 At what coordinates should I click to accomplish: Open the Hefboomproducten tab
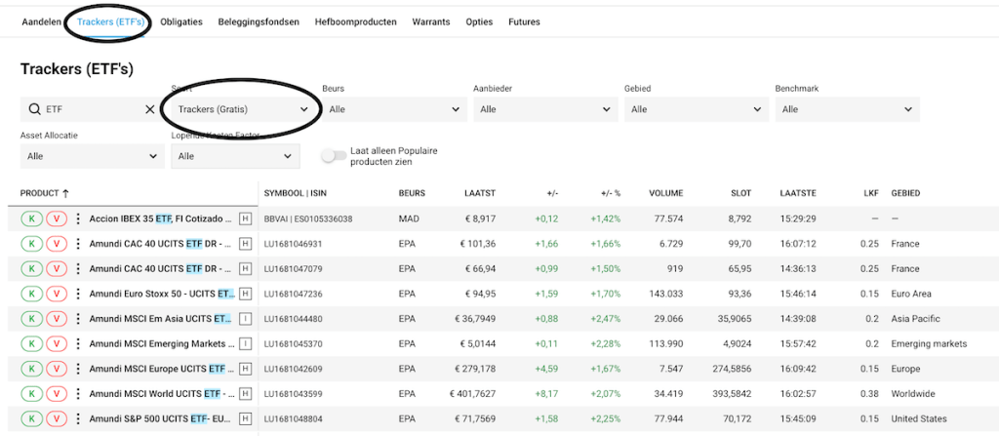(x=355, y=21)
